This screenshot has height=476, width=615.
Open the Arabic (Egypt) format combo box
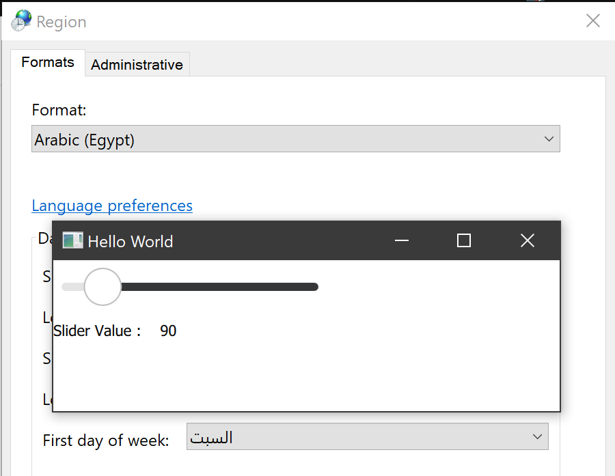coord(295,139)
